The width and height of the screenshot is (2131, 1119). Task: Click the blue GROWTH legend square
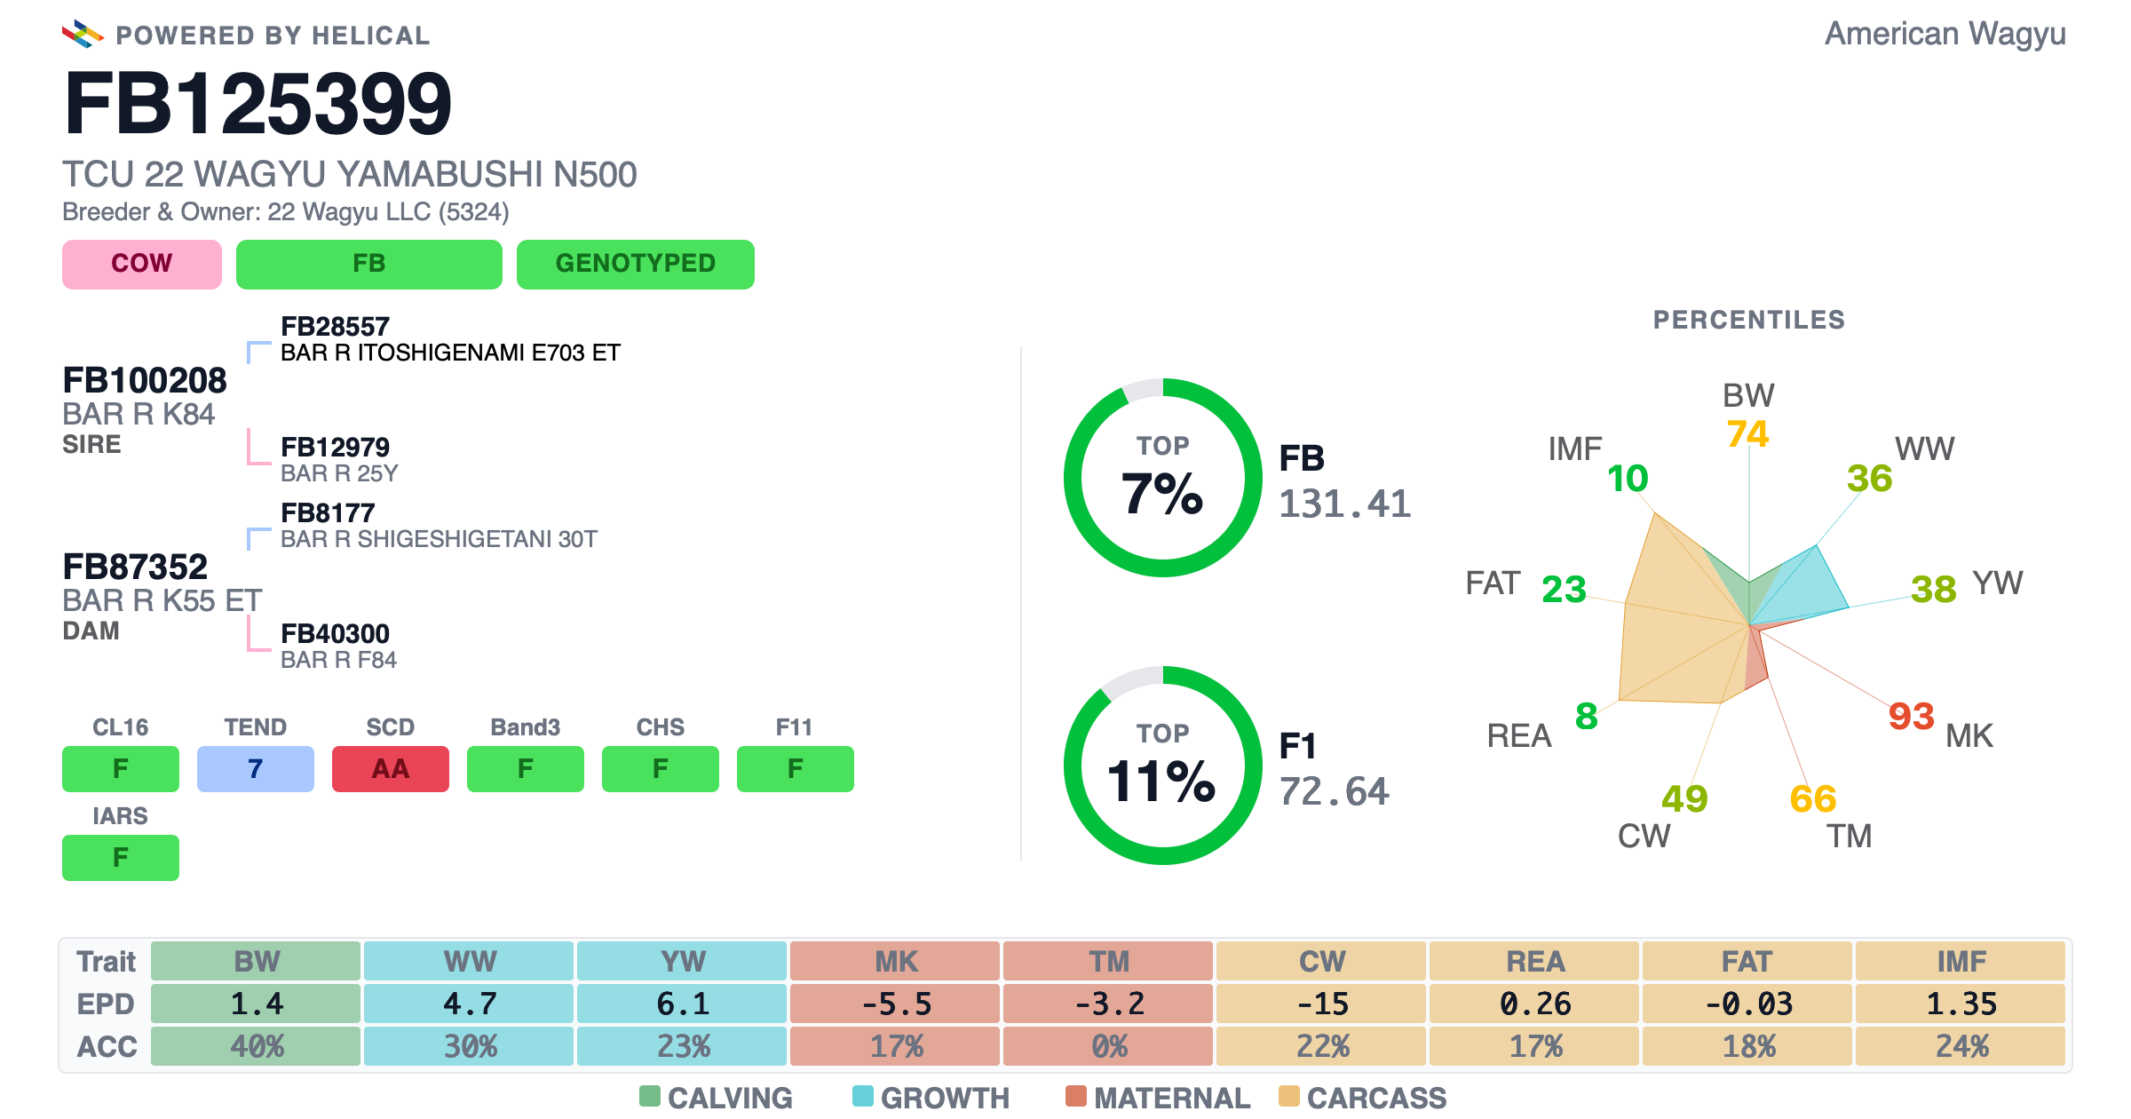point(863,1096)
